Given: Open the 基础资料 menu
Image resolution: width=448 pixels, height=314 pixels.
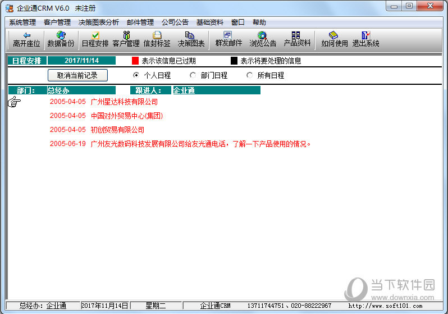Looking at the screenshot, I should click(x=210, y=22).
